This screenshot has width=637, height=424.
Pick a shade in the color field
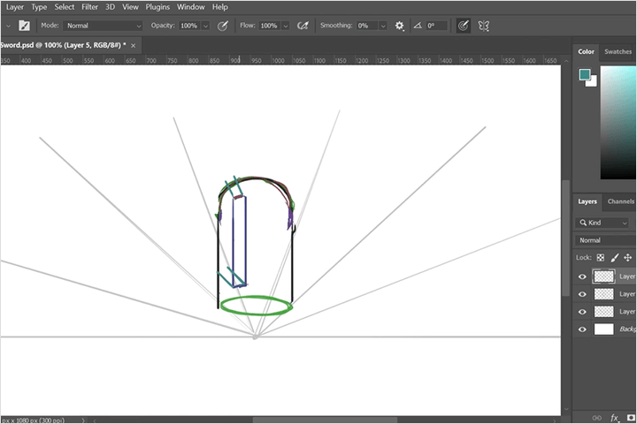click(x=618, y=123)
